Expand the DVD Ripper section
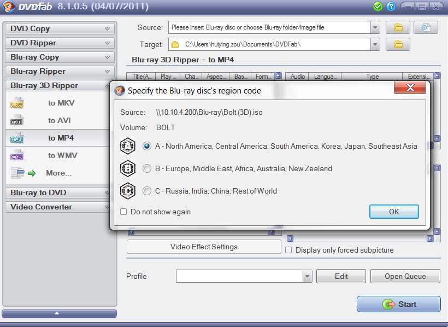This screenshot has height=327, width=448. tap(60, 43)
